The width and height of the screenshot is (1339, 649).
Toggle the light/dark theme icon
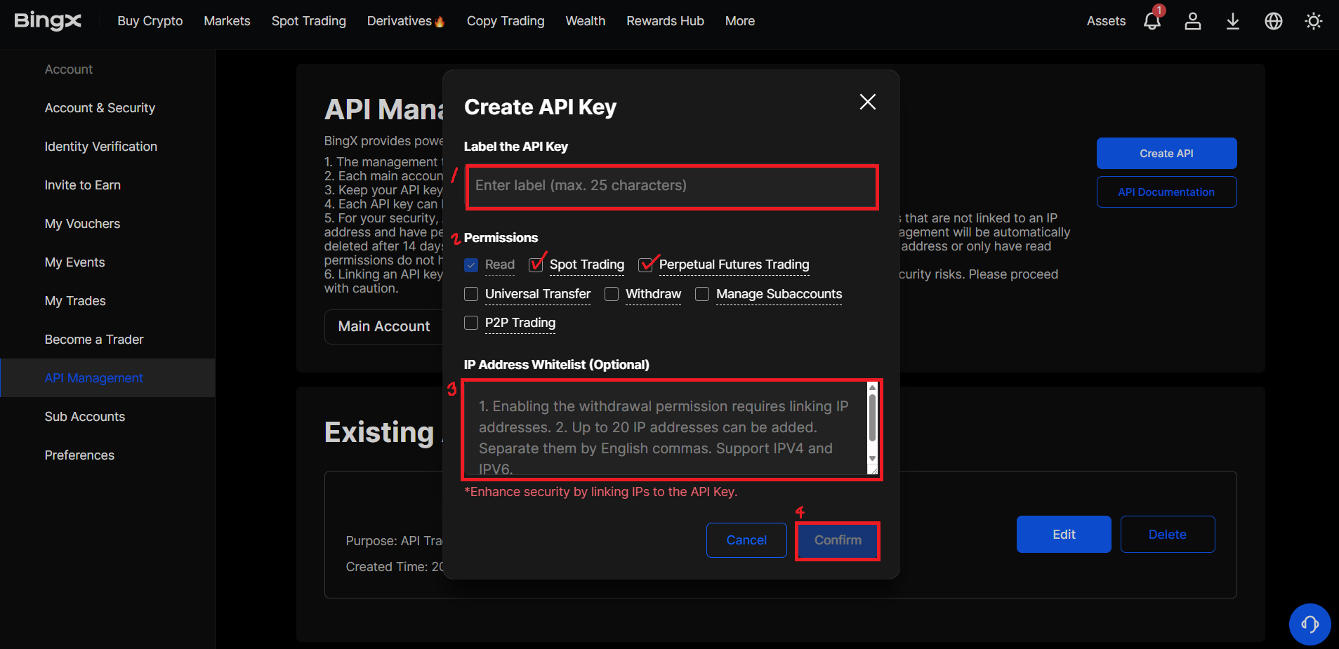coord(1313,21)
